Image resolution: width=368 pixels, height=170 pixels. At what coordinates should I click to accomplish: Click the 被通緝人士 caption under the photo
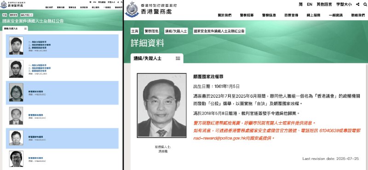click(x=163, y=147)
